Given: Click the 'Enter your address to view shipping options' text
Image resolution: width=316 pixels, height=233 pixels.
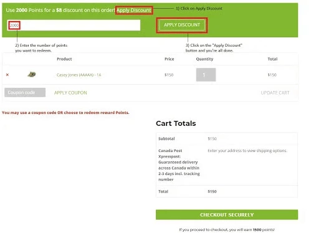Looking at the screenshot, I should pyautogui.click(x=247, y=151).
